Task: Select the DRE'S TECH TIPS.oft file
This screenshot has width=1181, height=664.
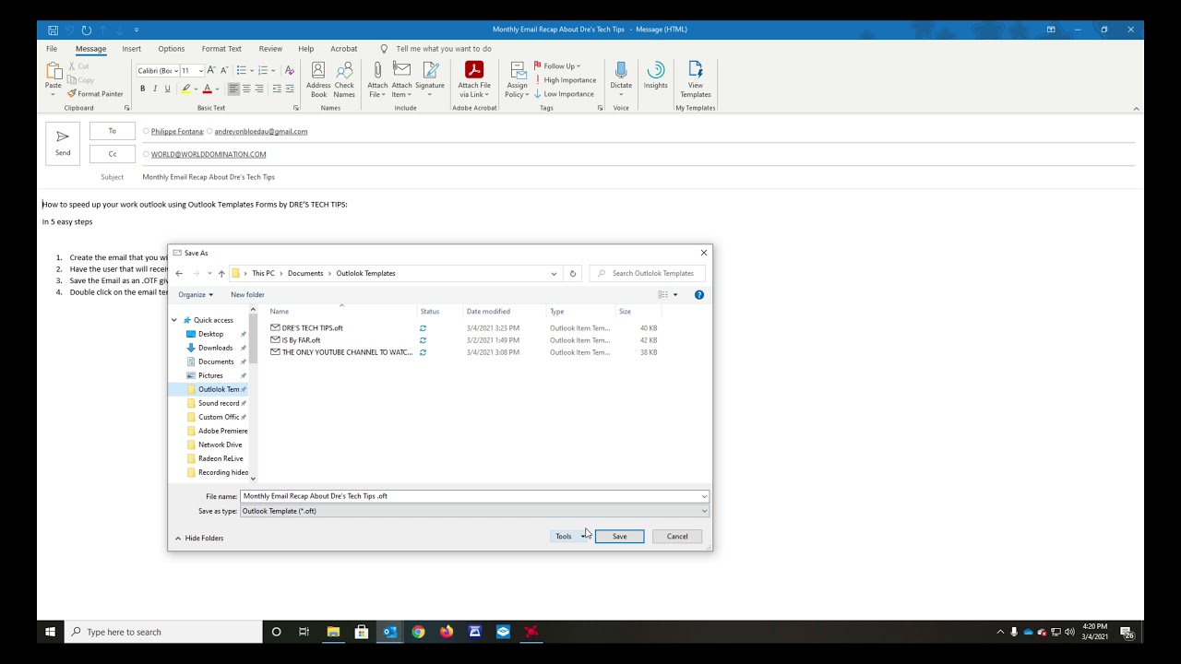Action: [x=313, y=327]
